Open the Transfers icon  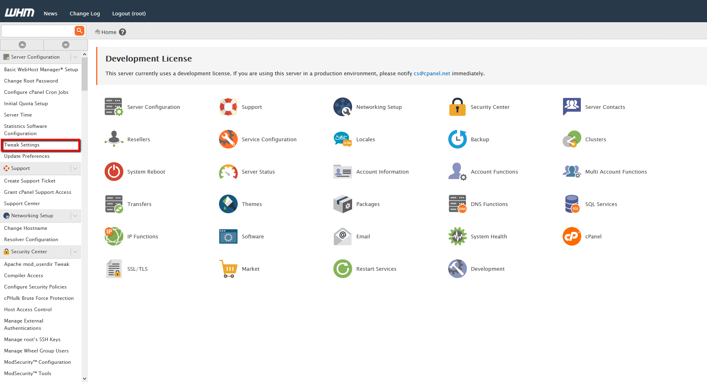(x=114, y=204)
